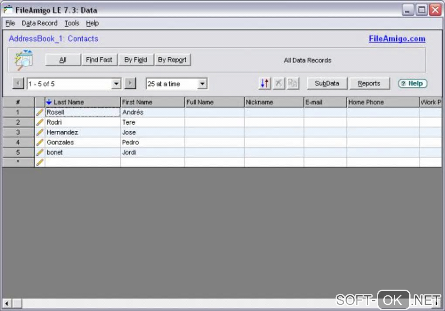Click the Nickname column header
This screenshot has width=445, height=311.
pos(274,102)
